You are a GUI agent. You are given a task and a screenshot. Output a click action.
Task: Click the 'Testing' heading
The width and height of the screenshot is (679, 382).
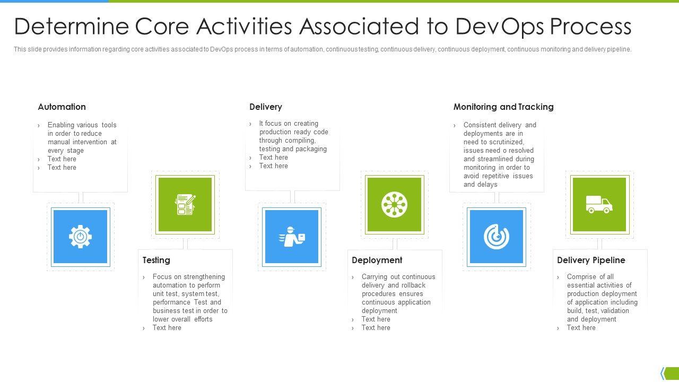pyautogui.click(x=156, y=260)
